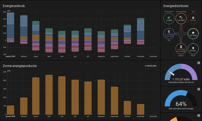Viewport: 202px width, 121px height.
Task: Open info icon on 64% solar gauge
Action: pyautogui.click(x=198, y=89)
